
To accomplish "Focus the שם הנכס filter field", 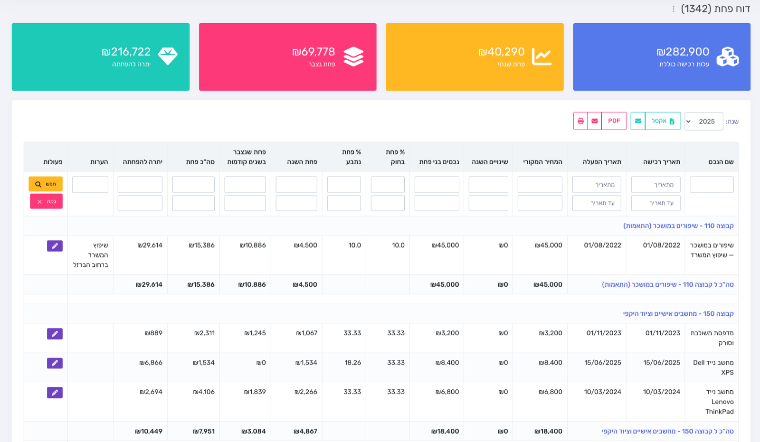I will (712, 185).
